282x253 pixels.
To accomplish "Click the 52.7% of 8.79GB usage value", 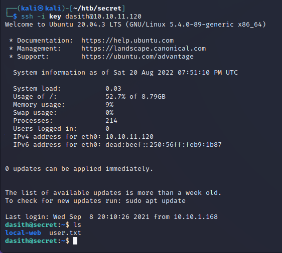I will point(135,97).
